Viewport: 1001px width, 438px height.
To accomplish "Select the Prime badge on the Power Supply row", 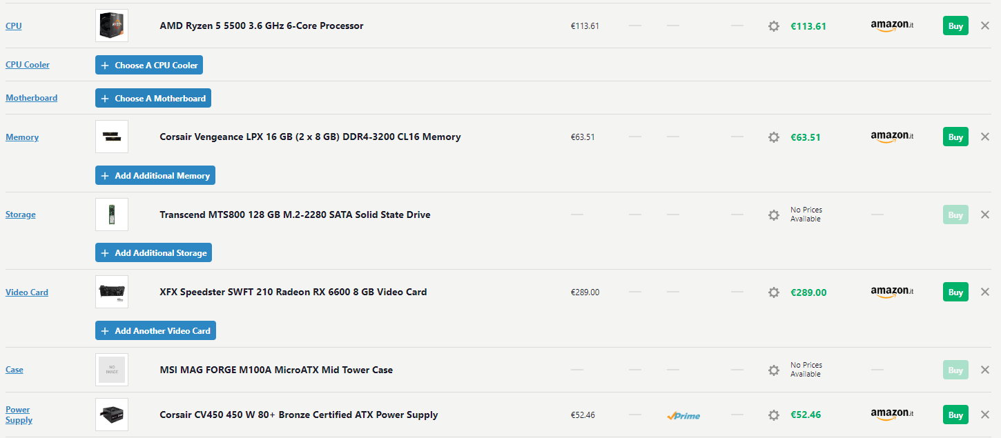I will click(x=683, y=415).
